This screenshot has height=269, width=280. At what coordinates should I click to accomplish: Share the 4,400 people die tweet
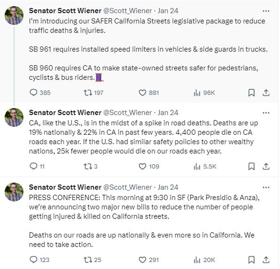(x=266, y=166)
